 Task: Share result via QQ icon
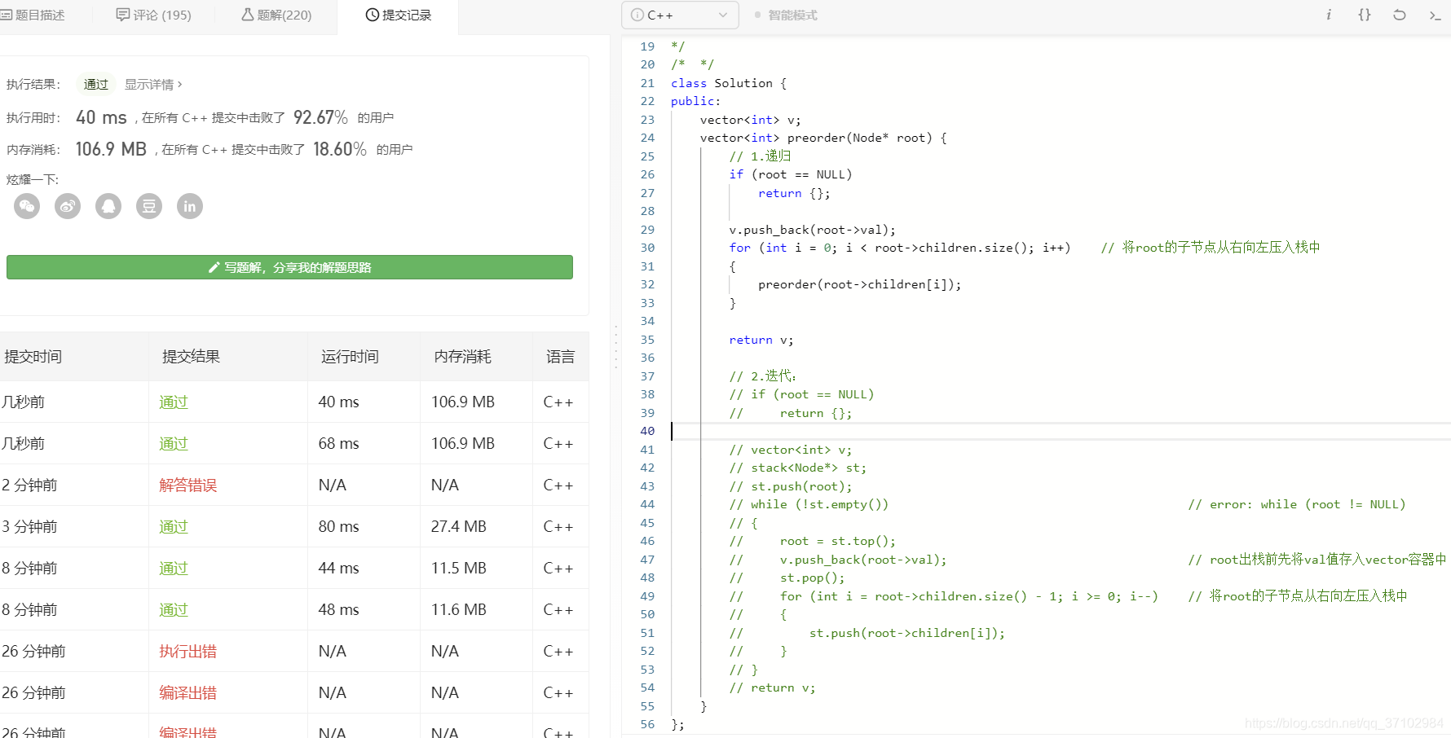108,206
